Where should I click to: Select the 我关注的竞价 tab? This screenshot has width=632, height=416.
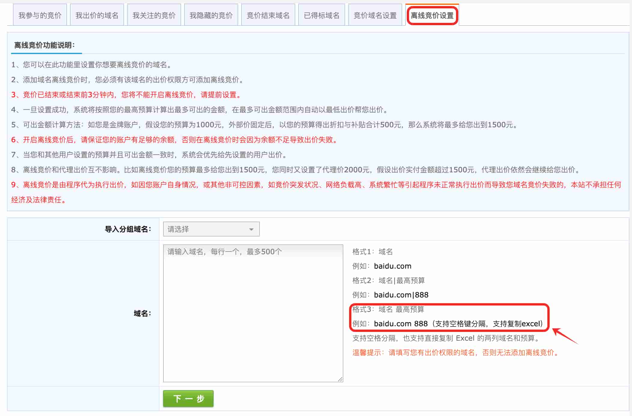pyautogui.click(x=154, y=14)
